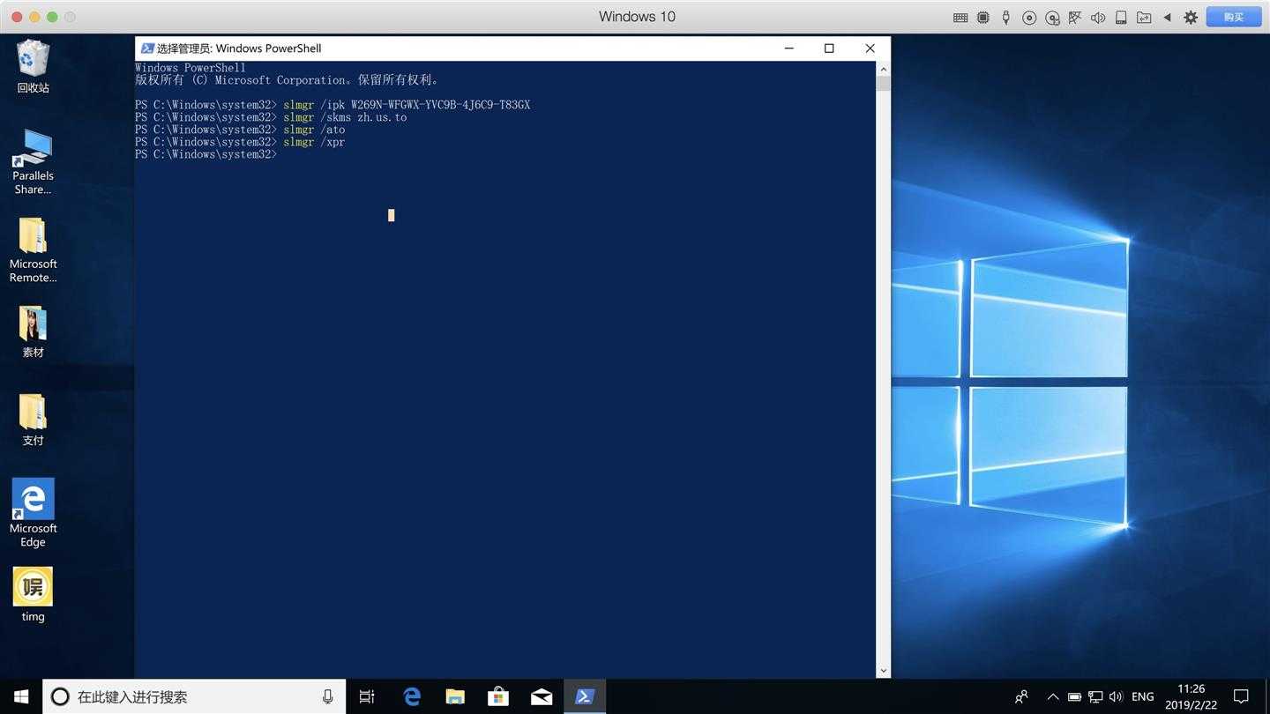Open the Parallels shared folders icon
This screenshot has height=714, width=1270.
(x=1144, y=18)
